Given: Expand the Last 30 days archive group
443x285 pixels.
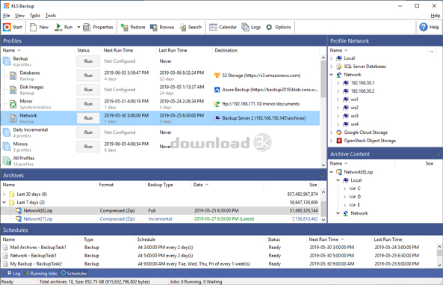Looking at the screenshot, I should [4, 194].
